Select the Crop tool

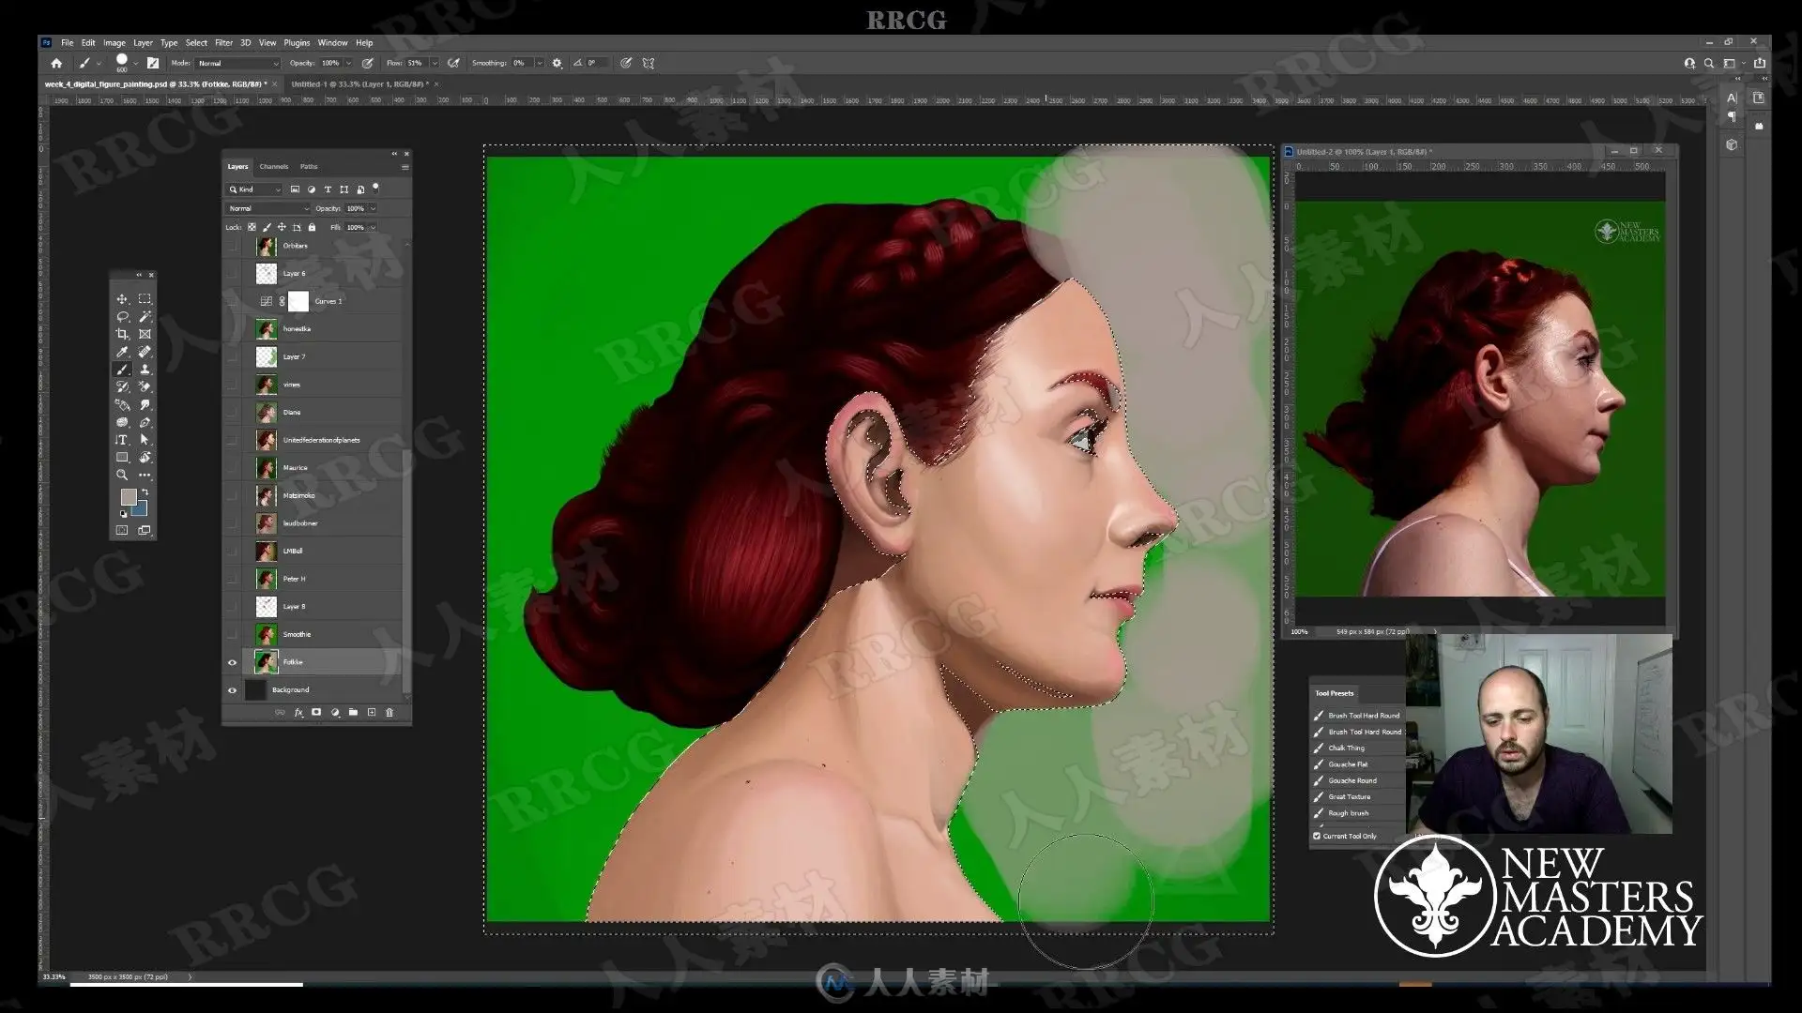click(x=122, y=334)
